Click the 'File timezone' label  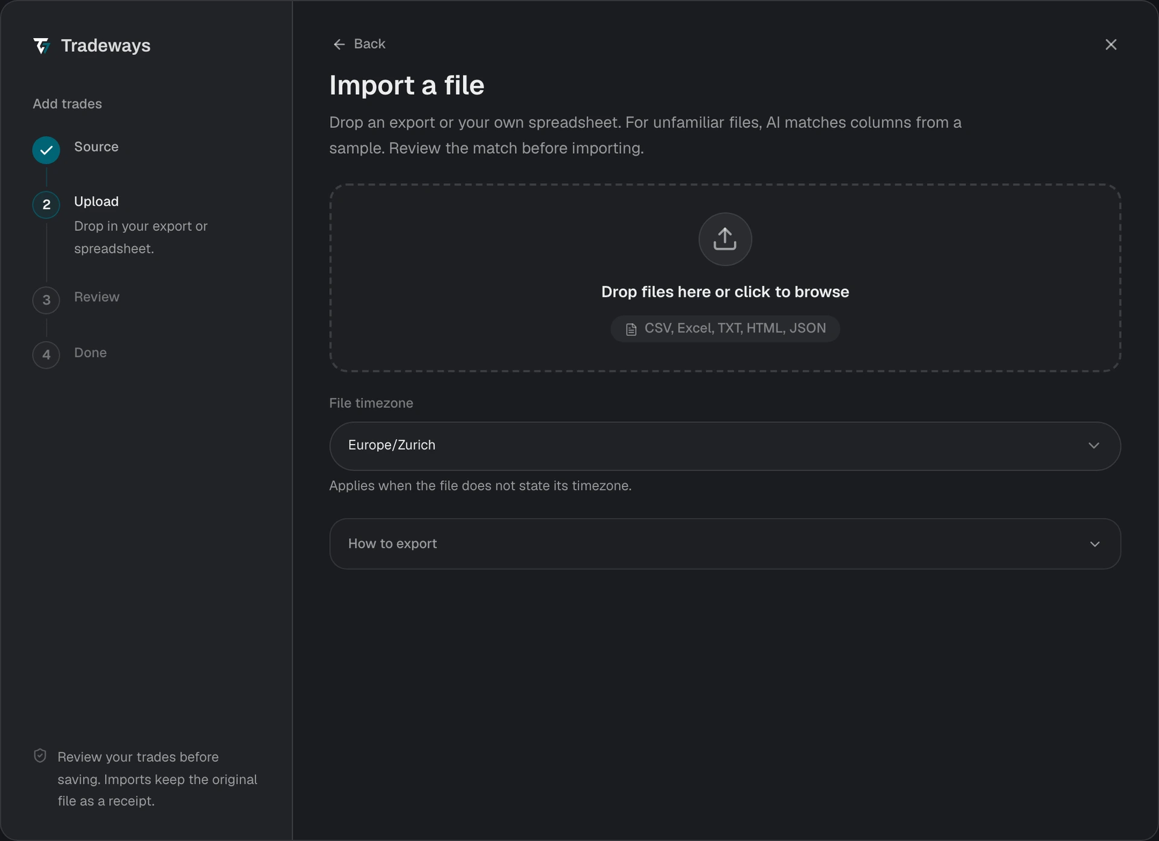pos(371,403)
